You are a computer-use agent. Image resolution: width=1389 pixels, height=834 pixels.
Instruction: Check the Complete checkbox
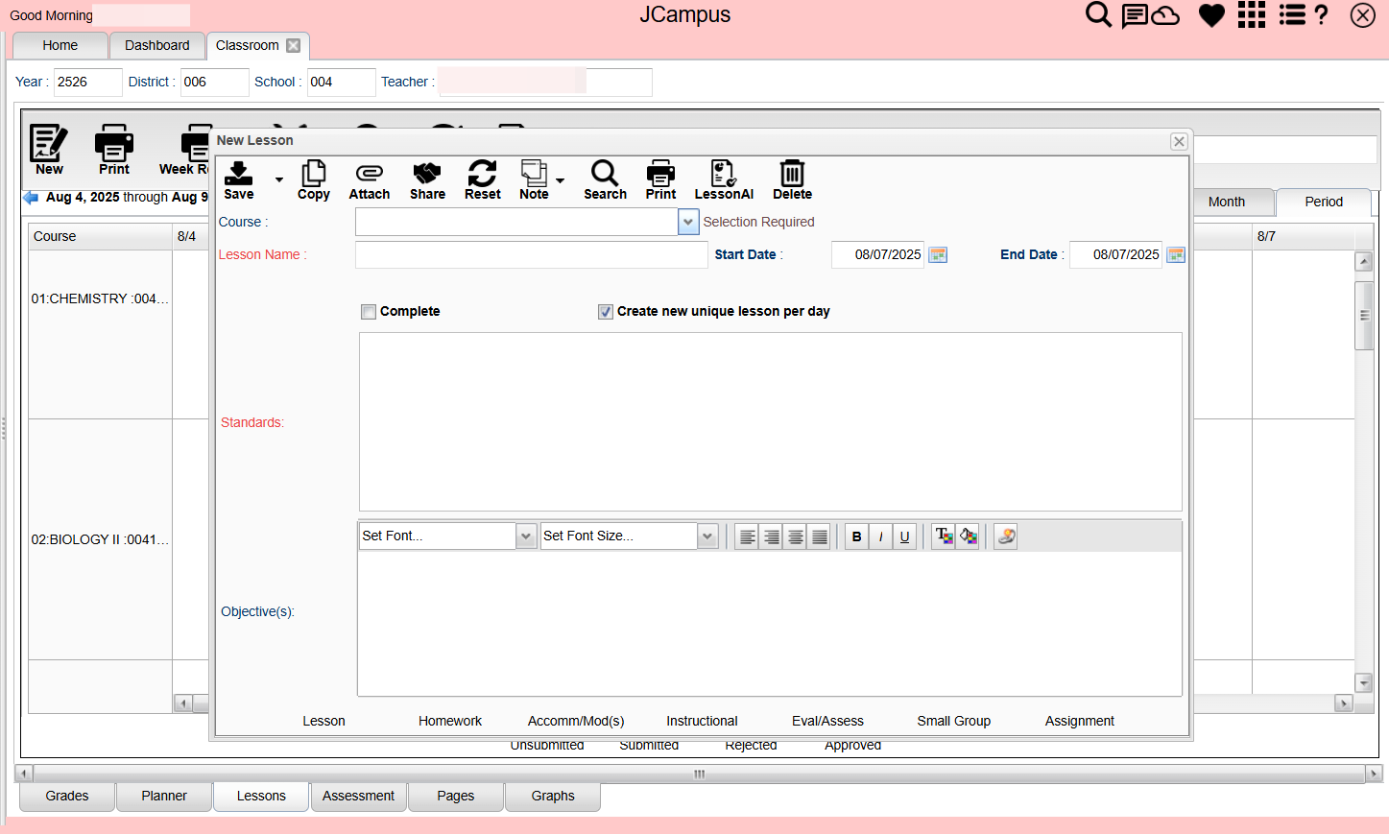point(369,312)
